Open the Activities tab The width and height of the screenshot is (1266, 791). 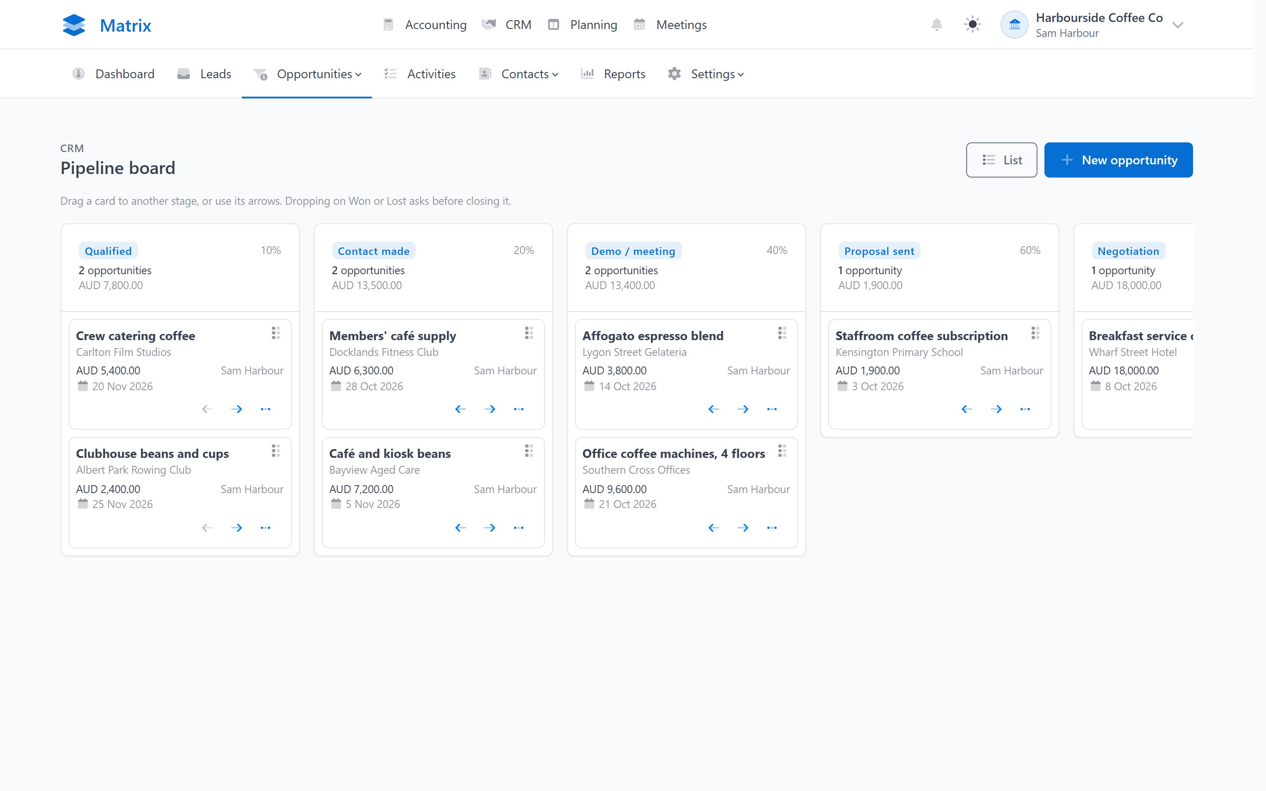point(419,74)
